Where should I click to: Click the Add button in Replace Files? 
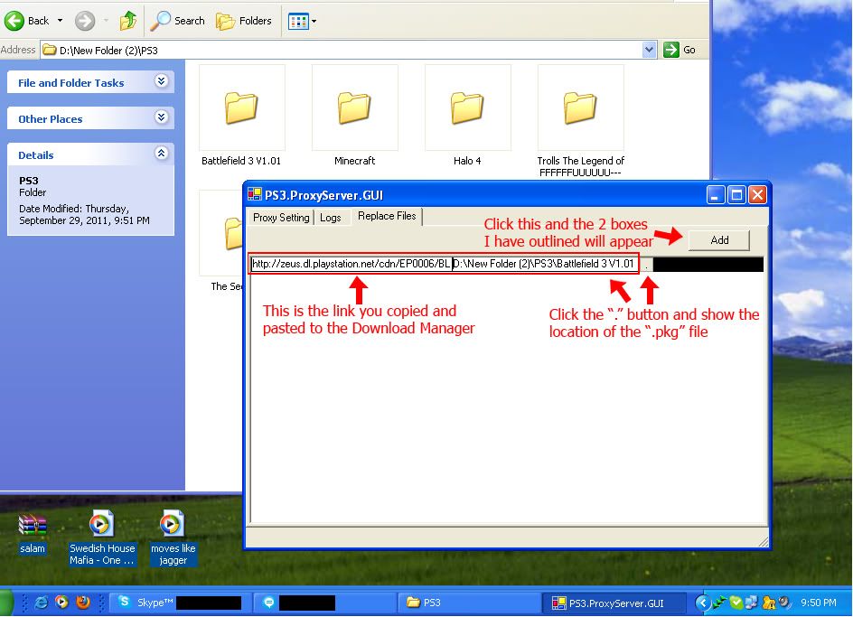pos(719,240)
